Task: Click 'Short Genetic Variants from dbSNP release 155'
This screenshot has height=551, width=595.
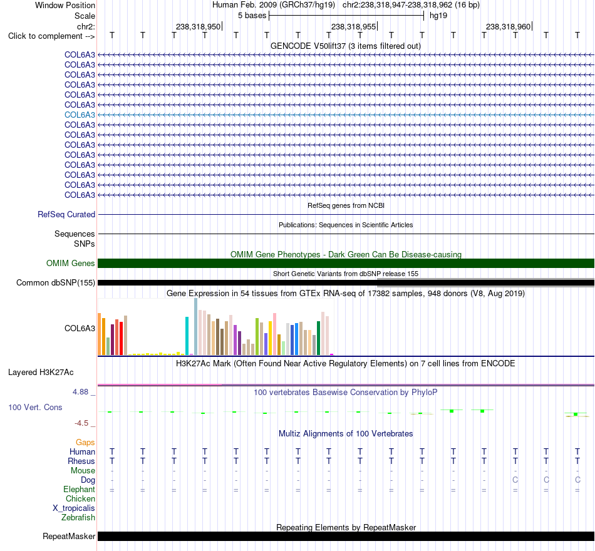Action: 346,274
